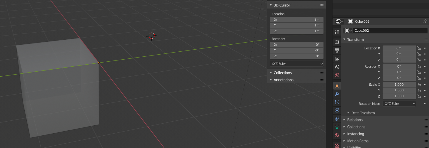
Task: Open the Object Constraints tab
Action: point(337,119)
